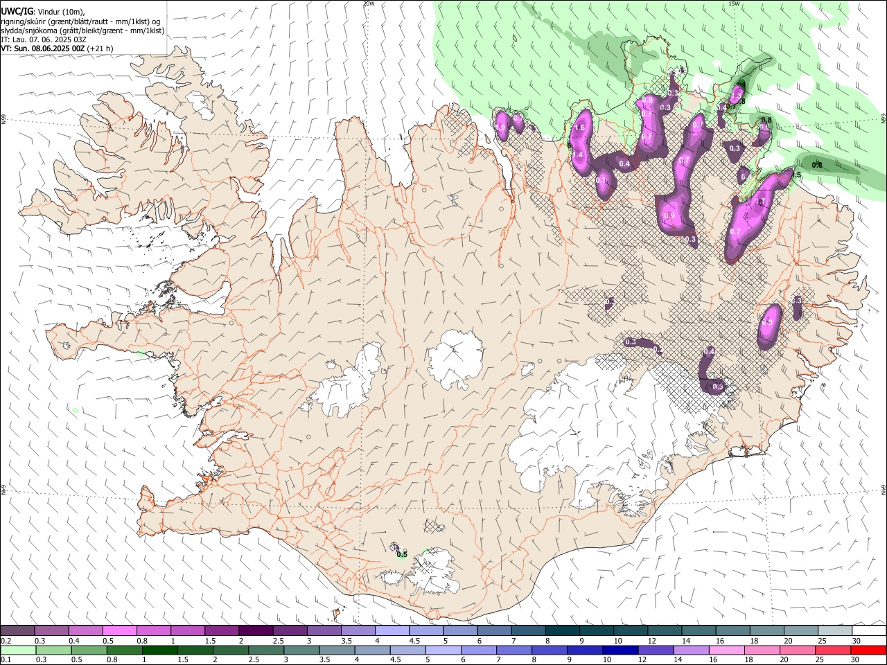
Task: Select the bright pink 0.5 swatch in top legend row
Action: click(x=119, y=630)
